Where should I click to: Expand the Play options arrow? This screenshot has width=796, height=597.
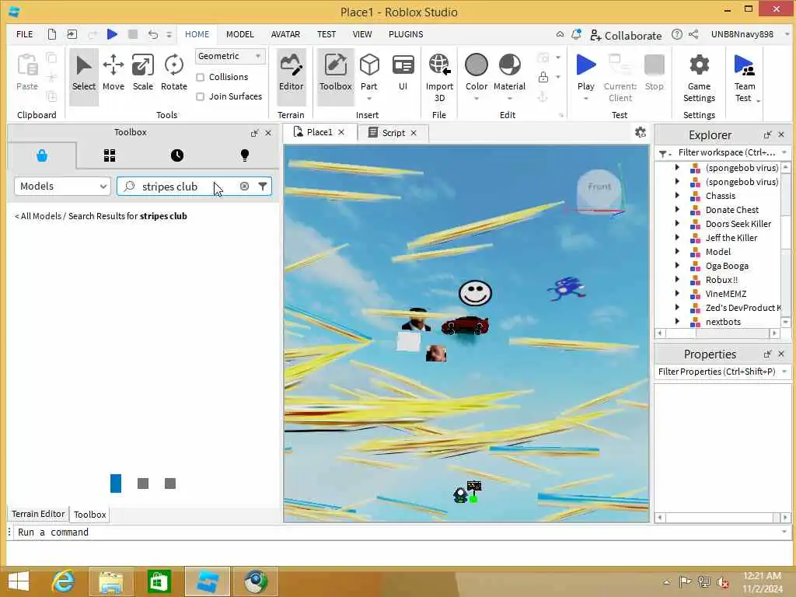pos(586,99)
